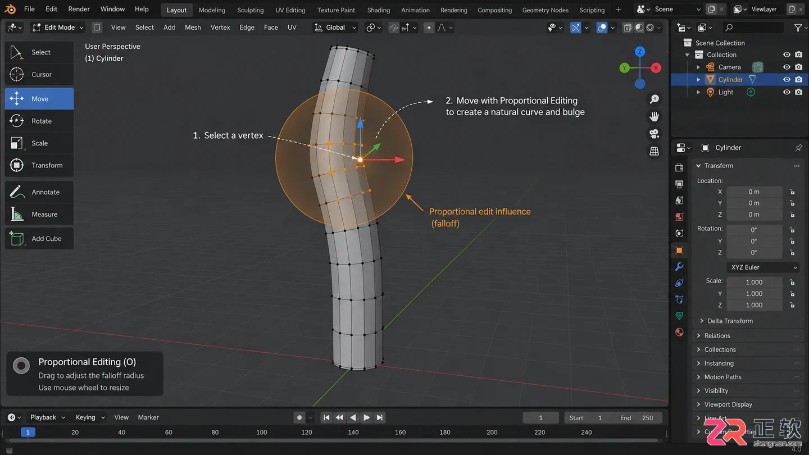Open the Playback popover
Screen dimensions: 809x455
point(47,417)
